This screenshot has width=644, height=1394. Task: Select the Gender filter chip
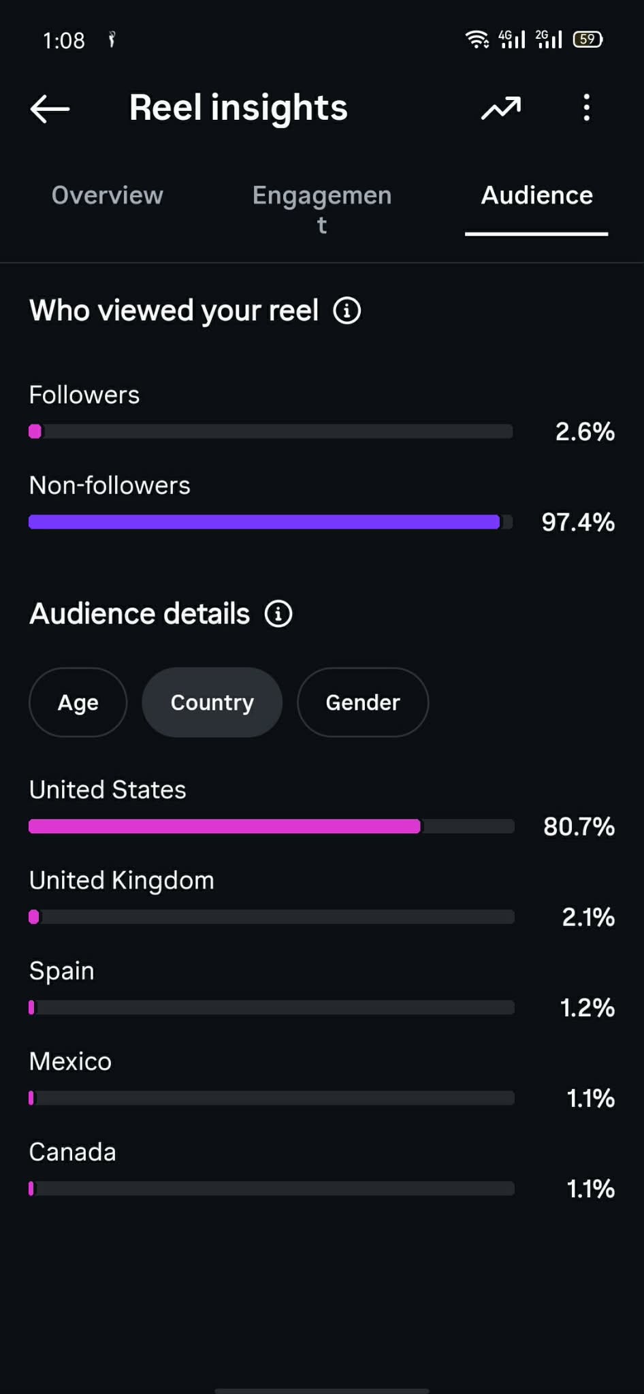point(363,702)
